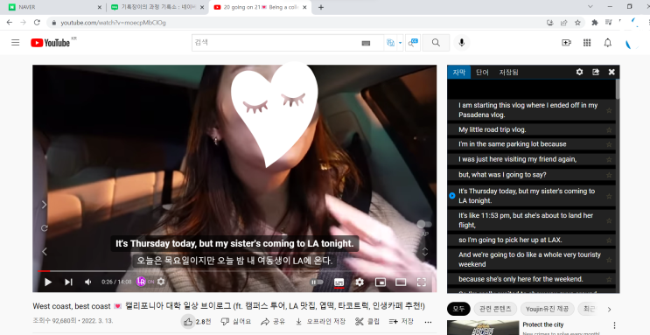Star the 'but, what was I going to say?' line
650x335 pixels.
coord(609,176)
